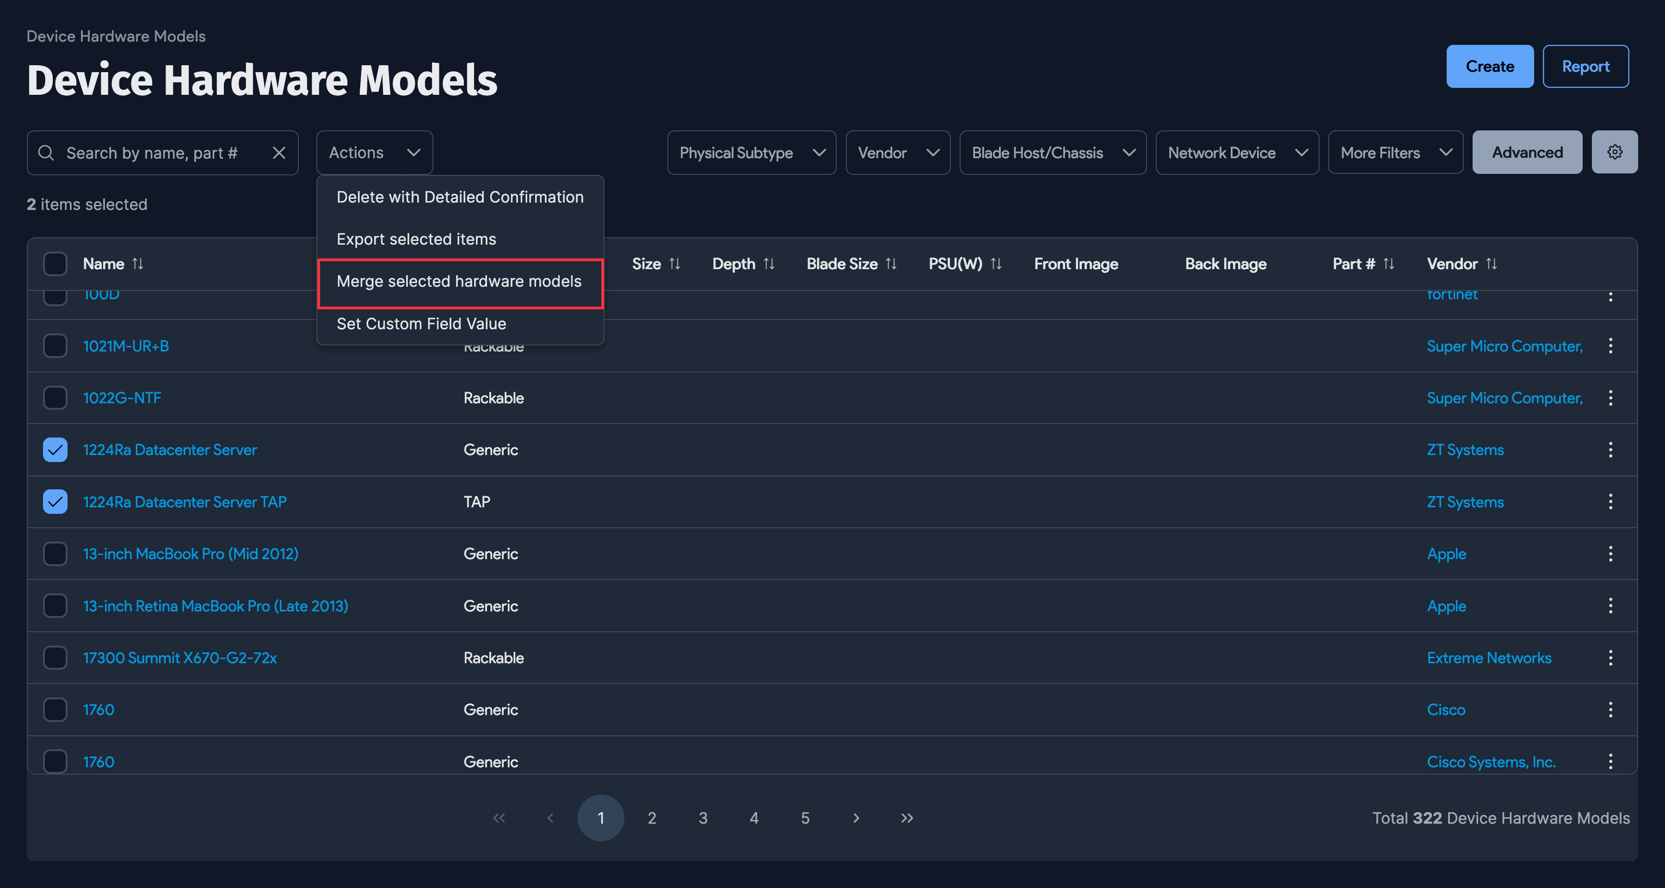Open the Physical Subtype filter dropdown
The image size is (1665, 888).
[x=751, y=153]
